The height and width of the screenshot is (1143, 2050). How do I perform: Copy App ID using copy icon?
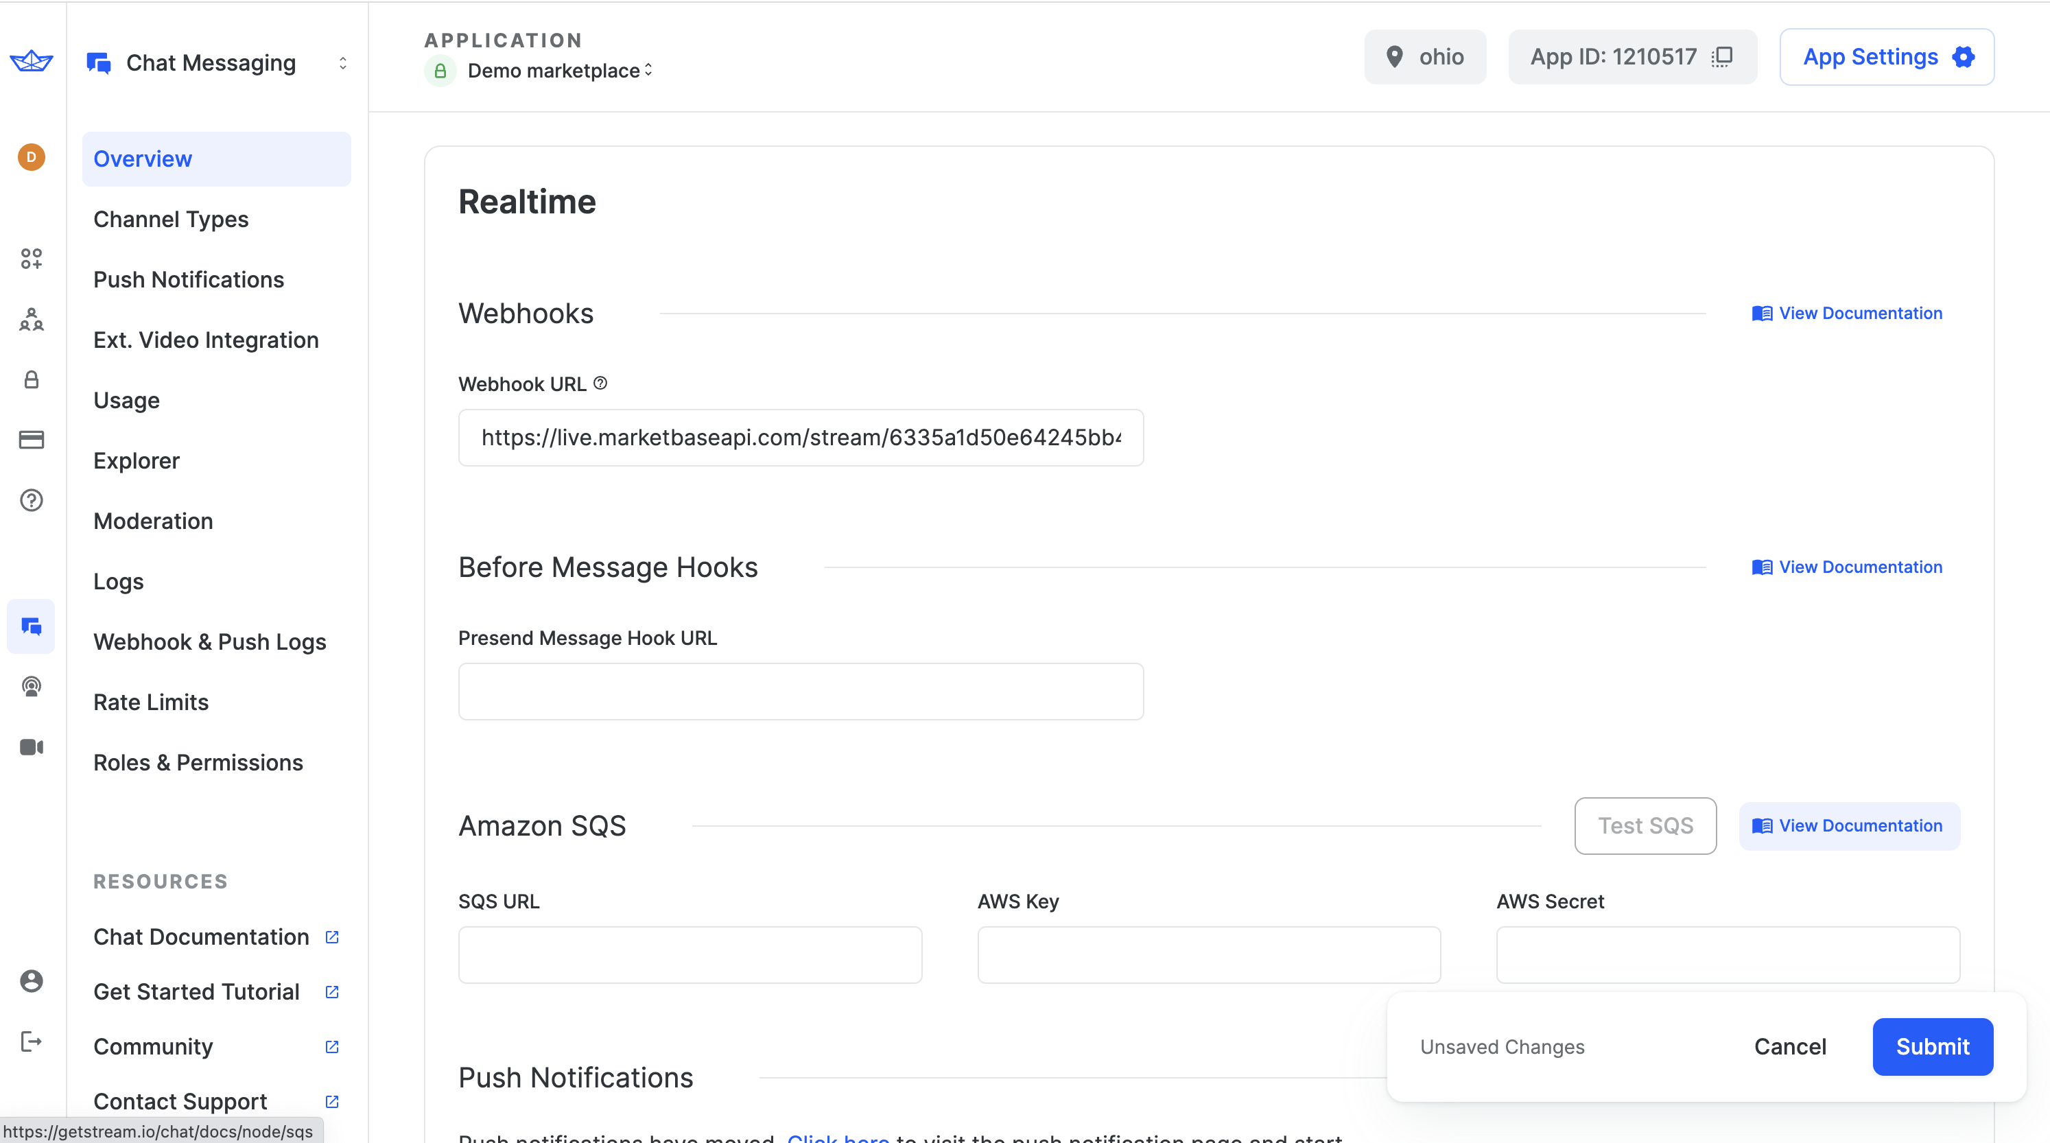(x=1722, y=56)
